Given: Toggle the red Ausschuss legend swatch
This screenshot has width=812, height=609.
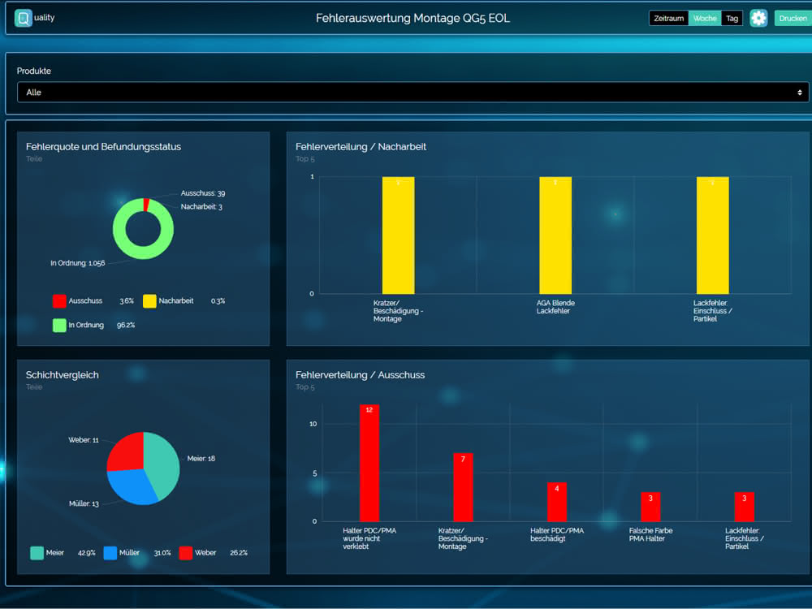Looking at the screenshot, I should (x=59, y=301).
